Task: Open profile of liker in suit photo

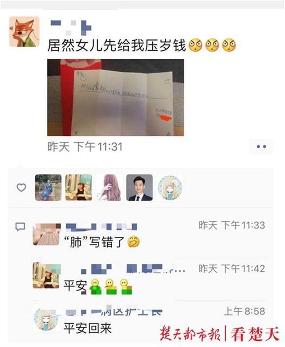Action: [139, 188]
